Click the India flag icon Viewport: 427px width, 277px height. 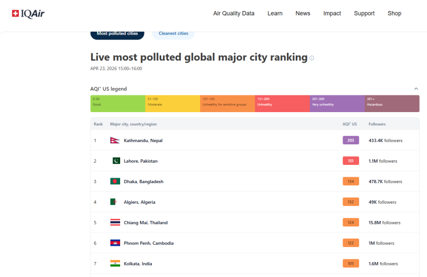pos(115,264)
